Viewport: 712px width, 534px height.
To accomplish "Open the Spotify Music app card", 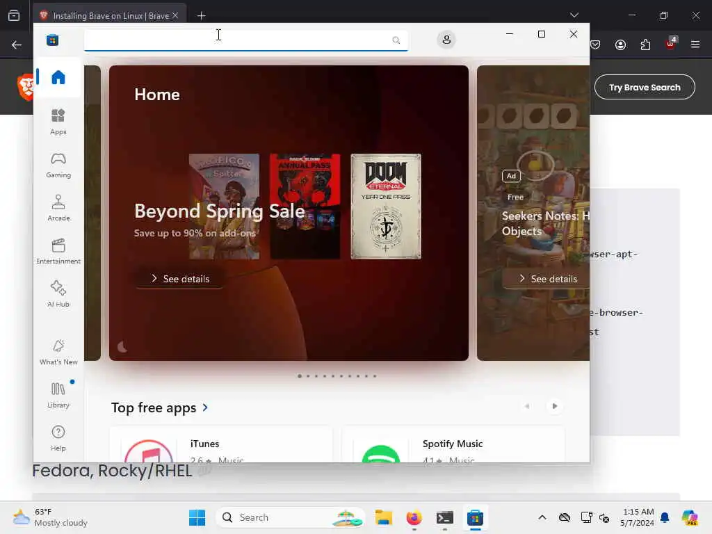I will point(453,444).
